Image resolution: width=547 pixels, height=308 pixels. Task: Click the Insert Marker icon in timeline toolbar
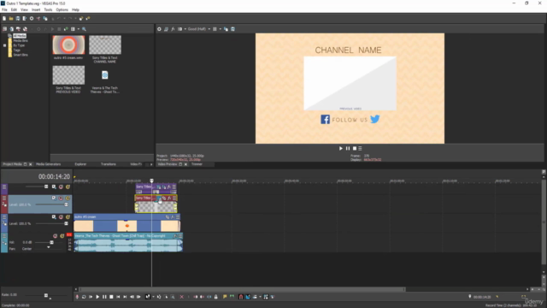pyautogui.click(x=225, y=297)
